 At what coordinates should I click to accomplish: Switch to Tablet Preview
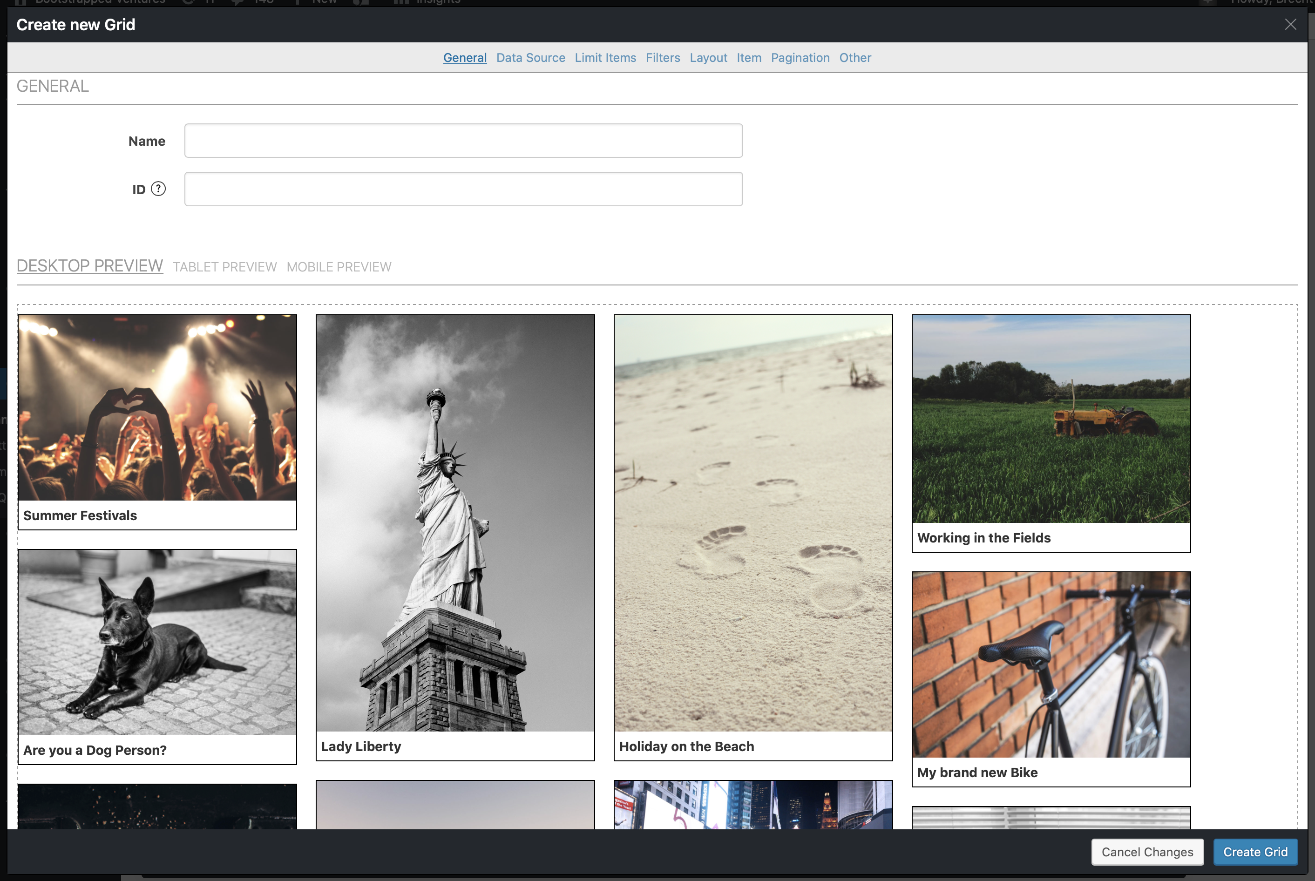coord(225,267)
